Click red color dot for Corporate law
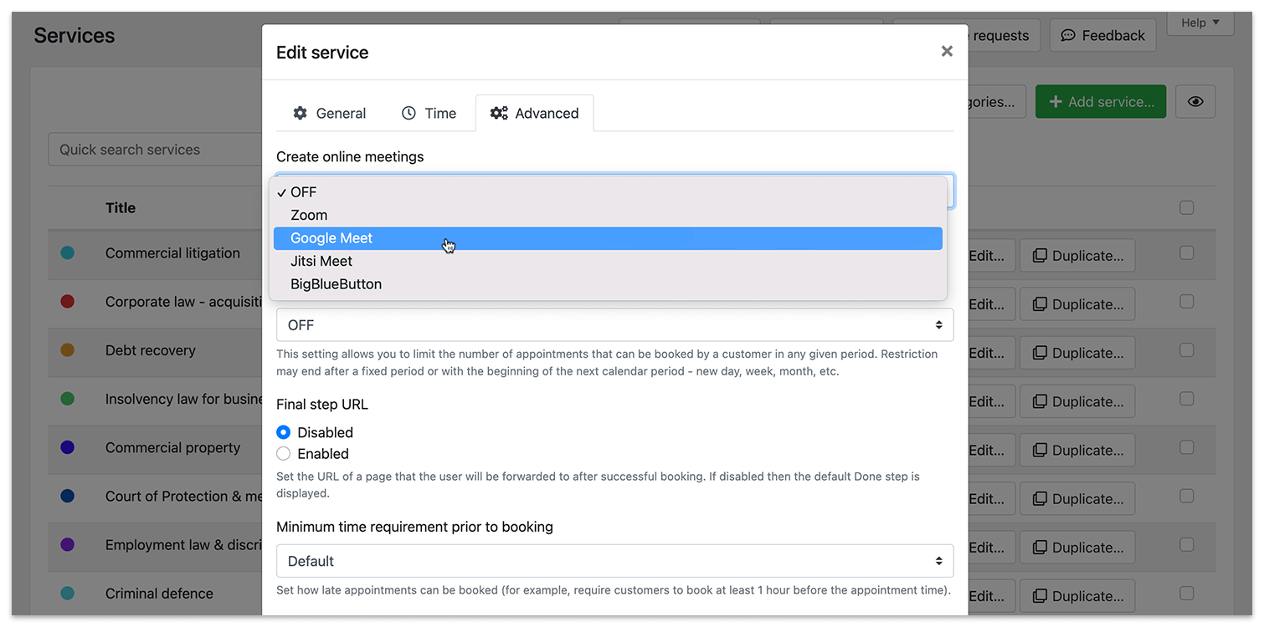The height and width of the screenshot is (627, 1264). [68, 301]
